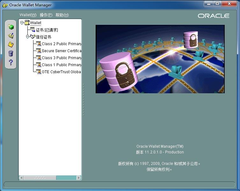The width and height of the screenshot is (240, 191).
Task: Click icon beside Class 1 Public Primary
Action: 39,65
